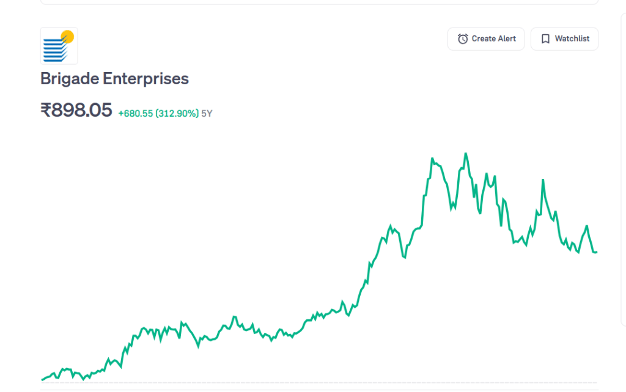Viewport: 626px width, 392px height.
Task: Click the green +680.55 change amount
Action: [136, 114]
